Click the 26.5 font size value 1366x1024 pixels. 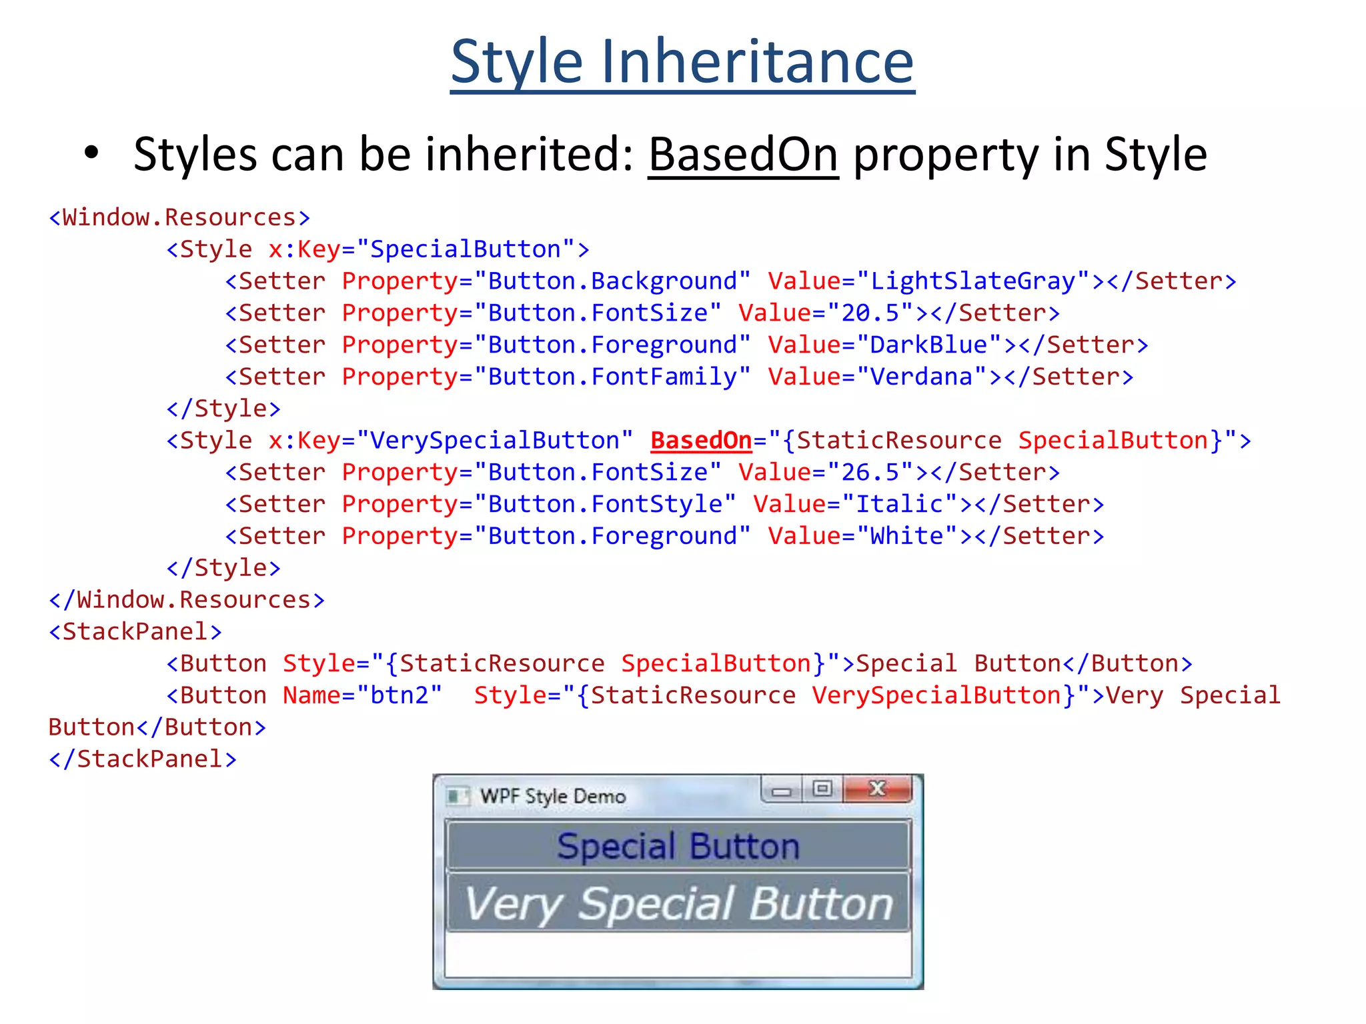point(870,473)
